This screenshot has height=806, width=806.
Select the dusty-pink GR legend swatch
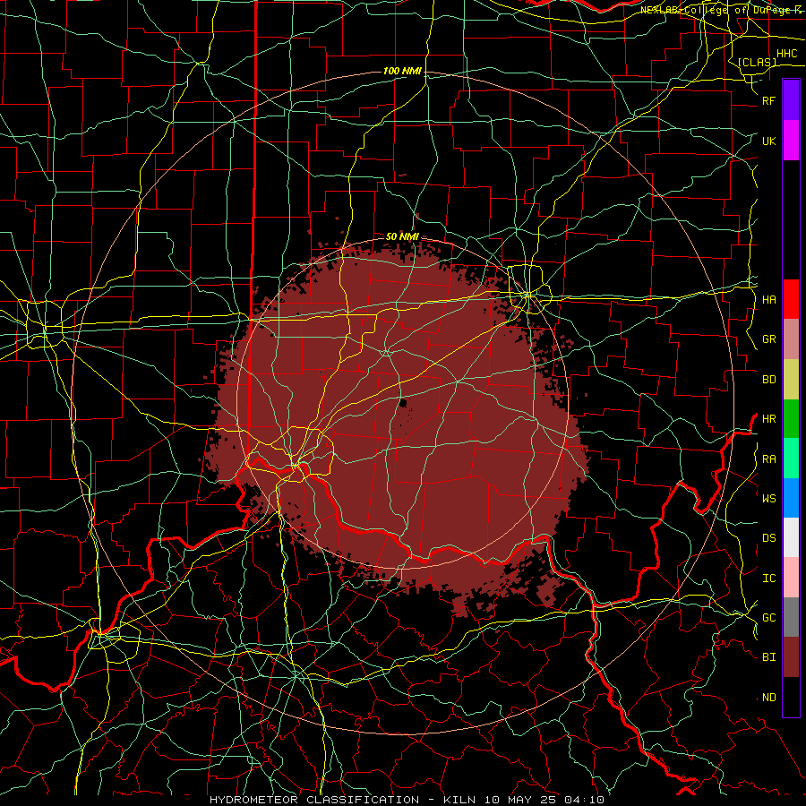click(x=791, y=339)
